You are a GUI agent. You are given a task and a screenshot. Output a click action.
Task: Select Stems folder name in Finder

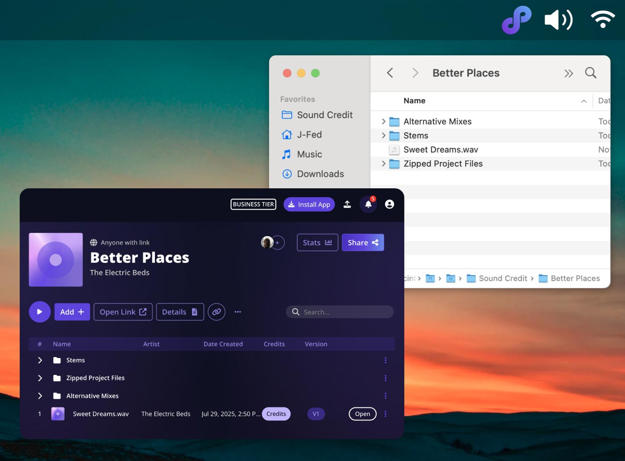coord(416,135)
